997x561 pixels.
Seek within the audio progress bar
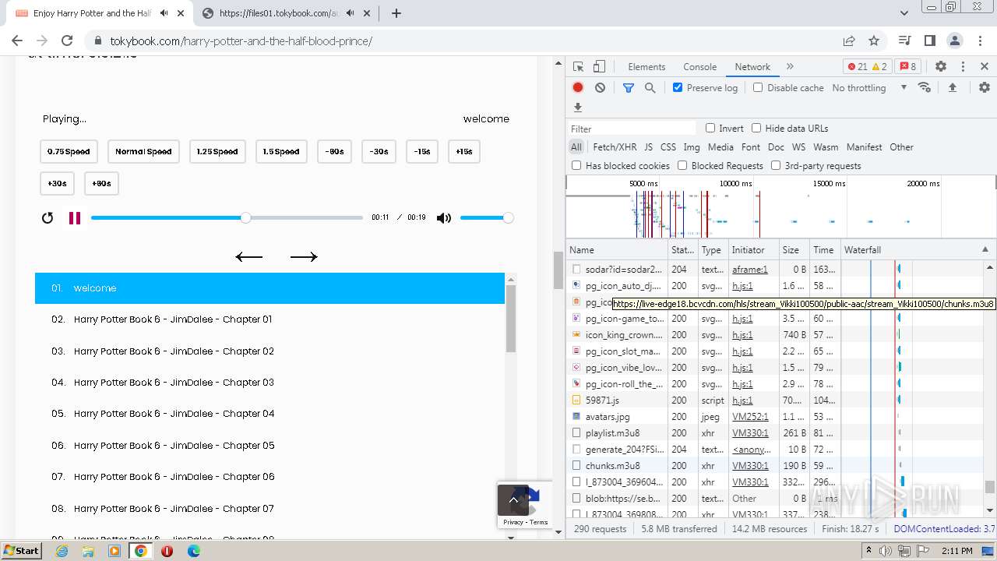pyautogui.click(x=227, y=218)
